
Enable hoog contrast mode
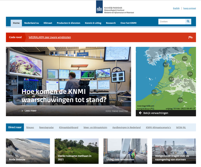click(x=190, y=8)
